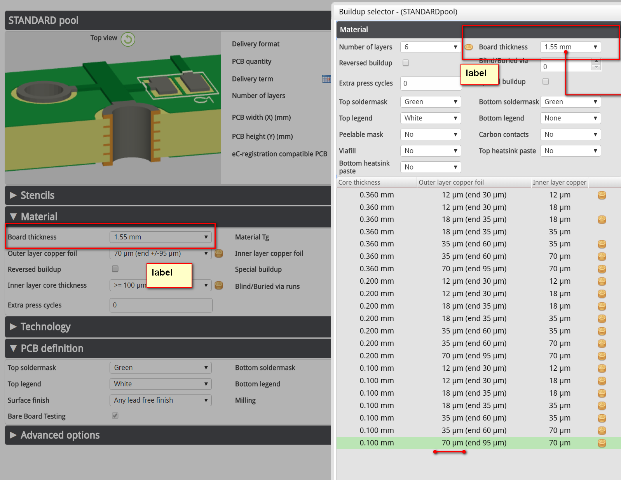Click coin icon for 0.200 mm, 18 µm/18 µm row
The image size is (621, 480).
click(x=602, y=306)
